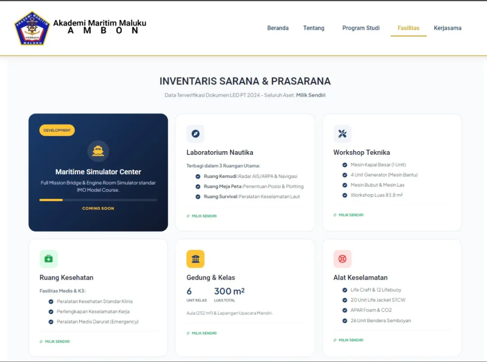Click the Maritime Simulator progress bar
Image resolution: width=487 pixels, height=362 pixels.
coord(98,200)
